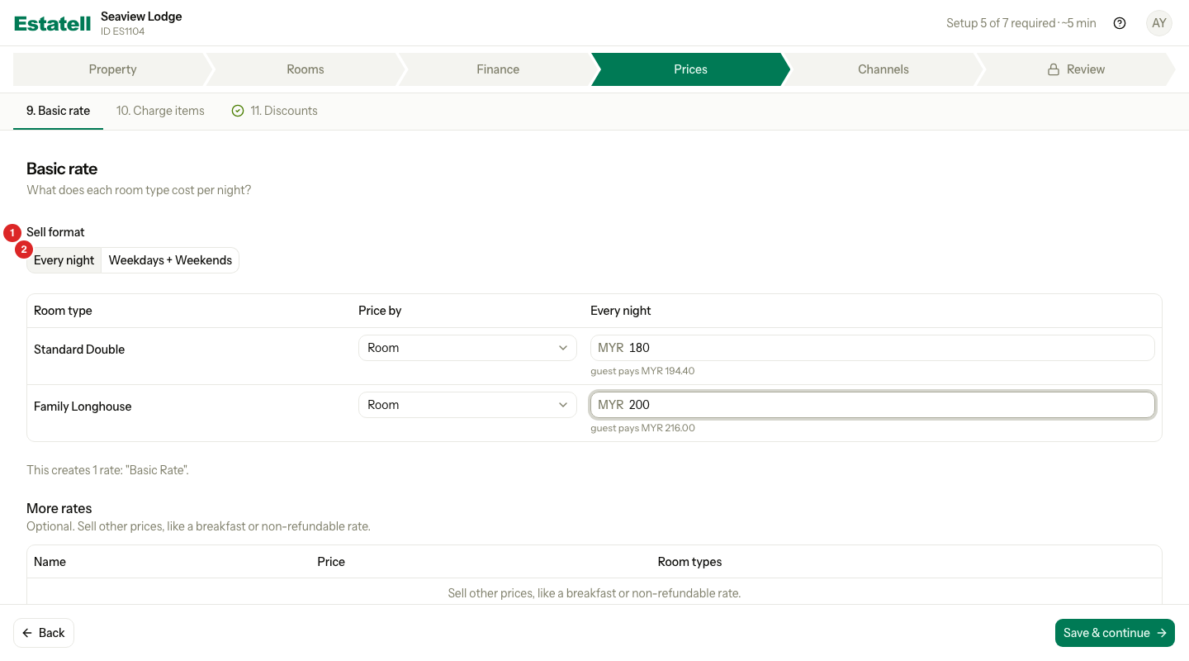The height and width of the screenshot is (661, 1189).
Task: Click the 'guest pays MYR 216.00' note
Action: [642, 428]
